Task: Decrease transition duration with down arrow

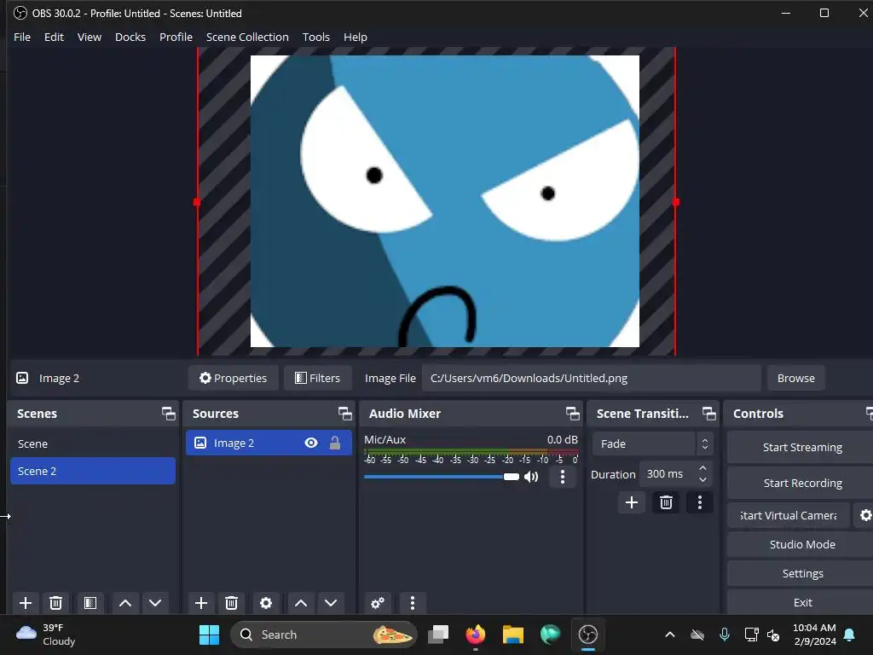Action: click(702, 480)
